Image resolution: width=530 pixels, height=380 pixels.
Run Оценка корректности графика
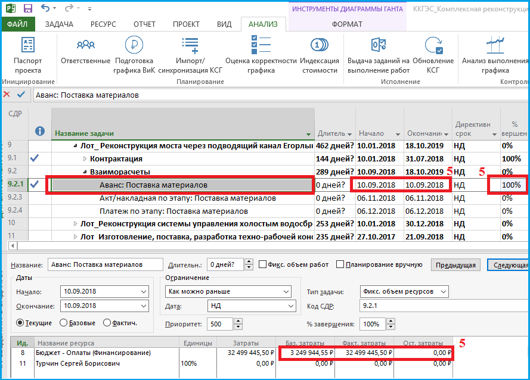pyautogui.click(x=261, y=55)
